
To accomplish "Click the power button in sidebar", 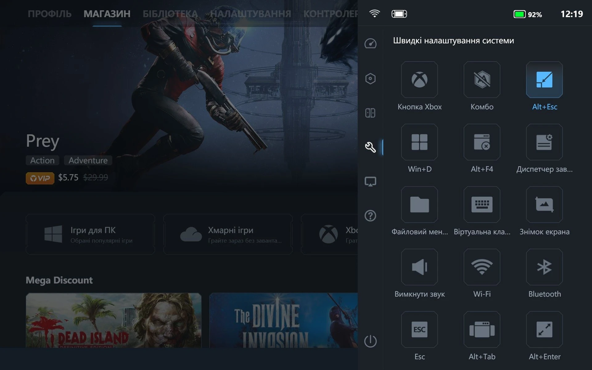I will click(370, 341).
